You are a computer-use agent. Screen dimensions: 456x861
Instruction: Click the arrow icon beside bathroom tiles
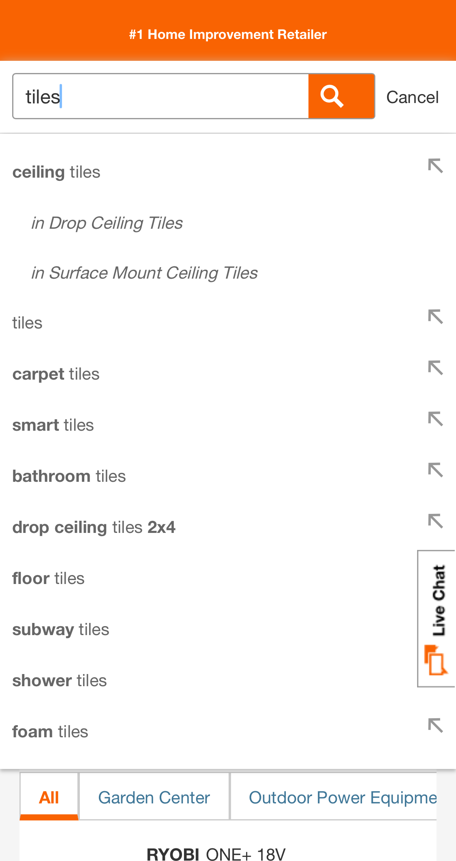436,469
